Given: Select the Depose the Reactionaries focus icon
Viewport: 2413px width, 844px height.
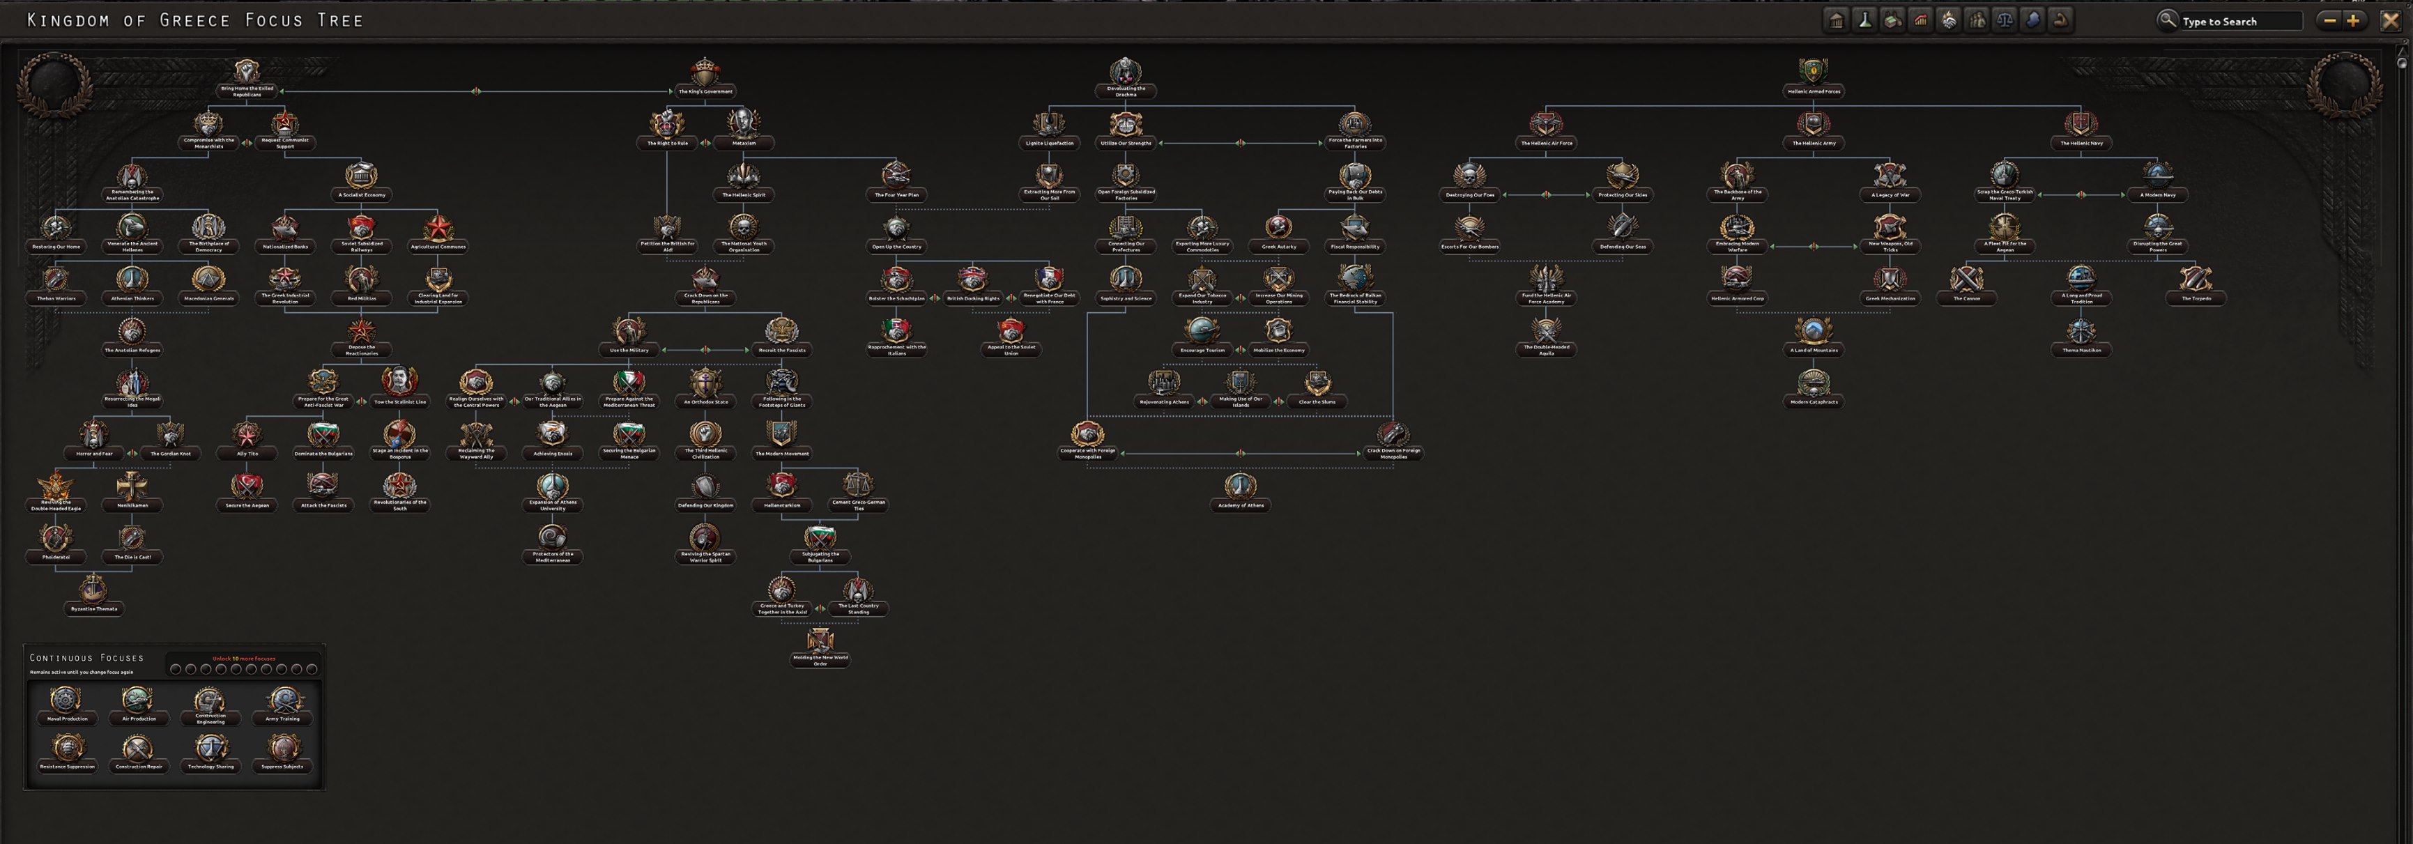Looking at the screenshot, I should pos(362,330).
